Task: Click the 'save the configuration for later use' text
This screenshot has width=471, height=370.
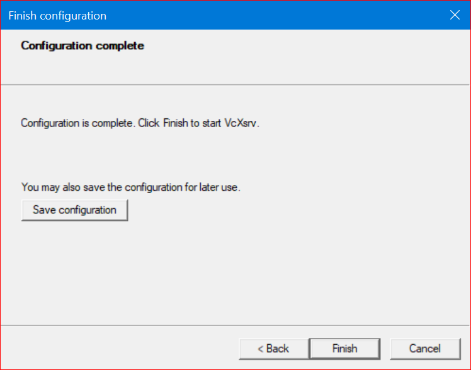Action: pos(162,188)
